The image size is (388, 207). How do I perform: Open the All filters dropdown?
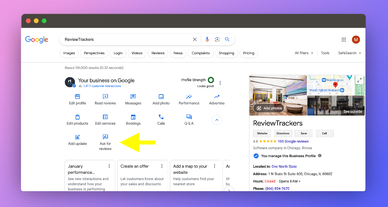(304, 53)
